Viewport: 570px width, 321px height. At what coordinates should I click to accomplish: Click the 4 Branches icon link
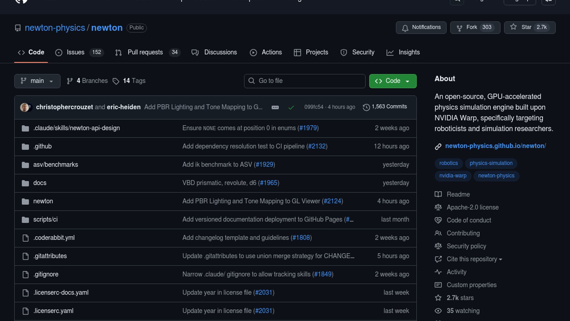pyautogui.click(x=70, y=81)
